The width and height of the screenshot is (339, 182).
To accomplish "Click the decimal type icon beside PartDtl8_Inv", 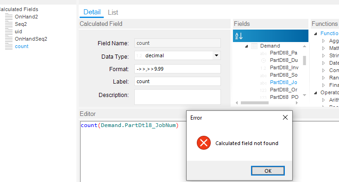I will 263,68.
